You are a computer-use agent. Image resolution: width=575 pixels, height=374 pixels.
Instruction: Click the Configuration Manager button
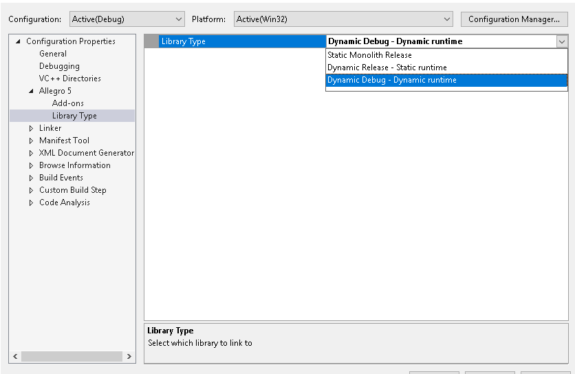[x=514, y=19]
